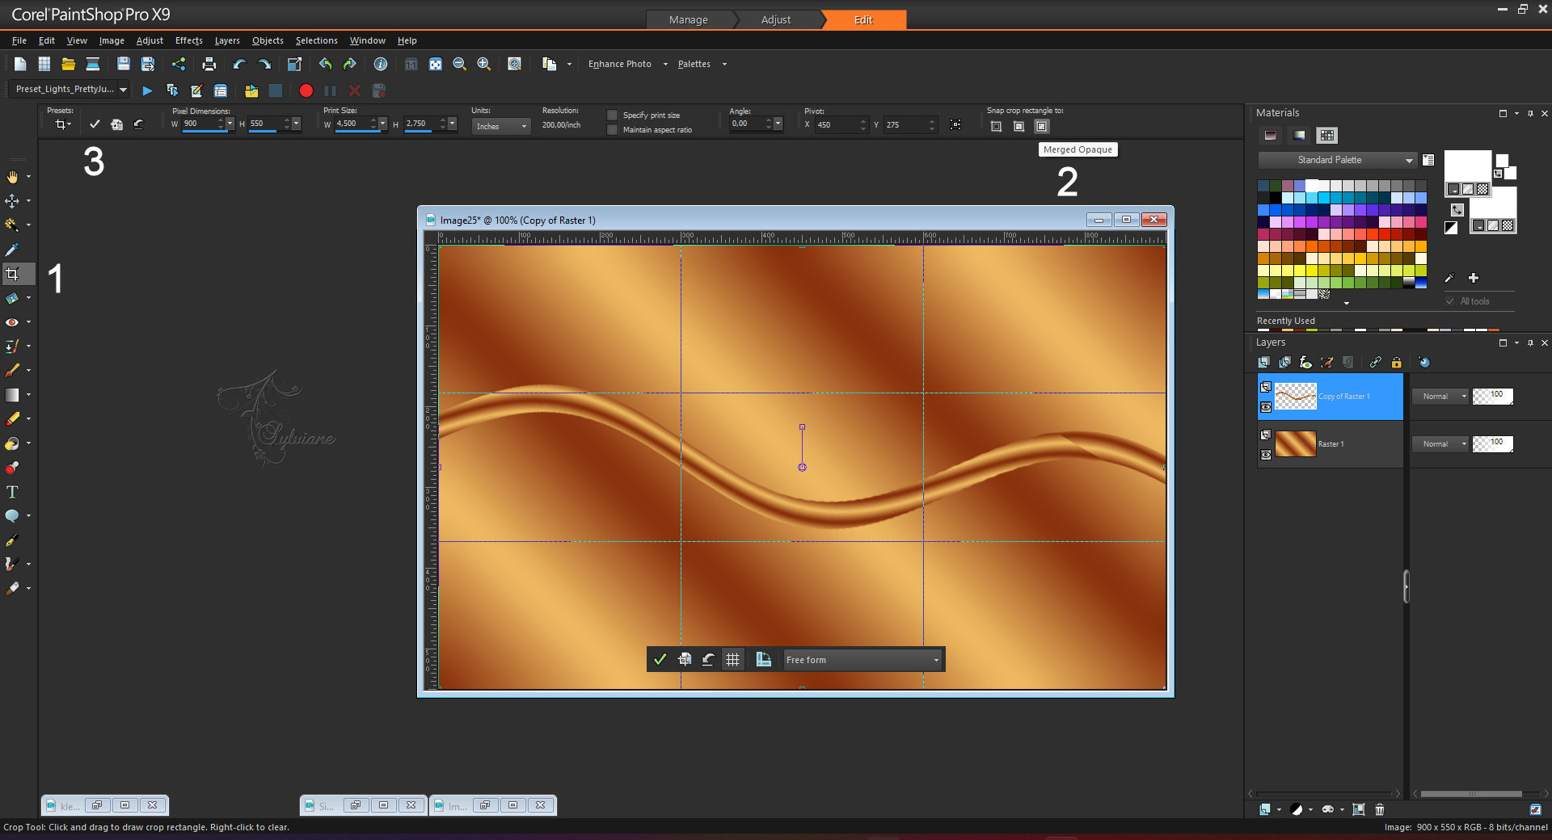The image size is (1552, 840).
Task: Hide the Raster 1 layer
Action: 1266,455
